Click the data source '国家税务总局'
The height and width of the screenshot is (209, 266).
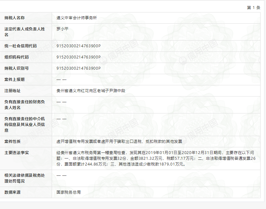[69, 192]
